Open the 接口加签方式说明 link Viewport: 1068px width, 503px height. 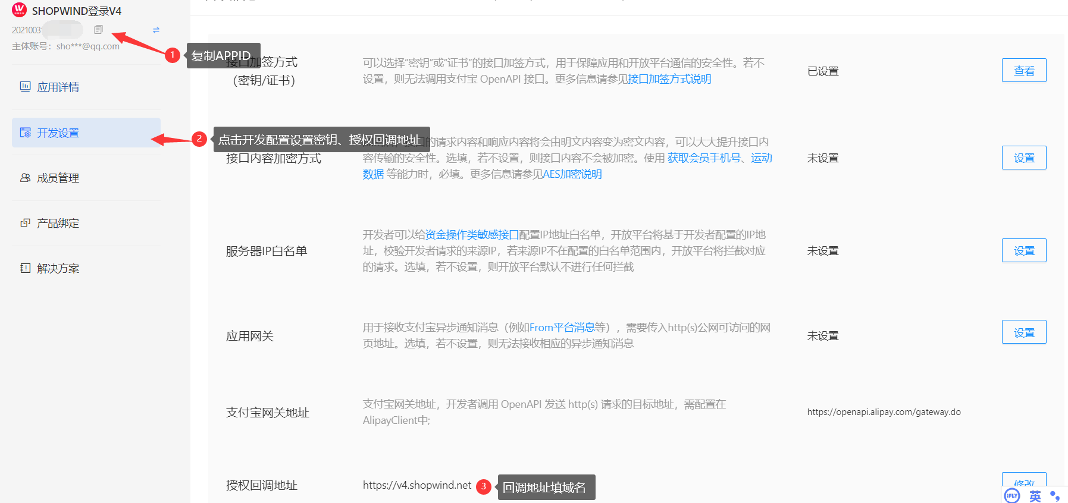[669, 79]
